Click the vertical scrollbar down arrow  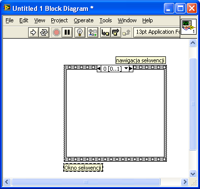[193, 174]
